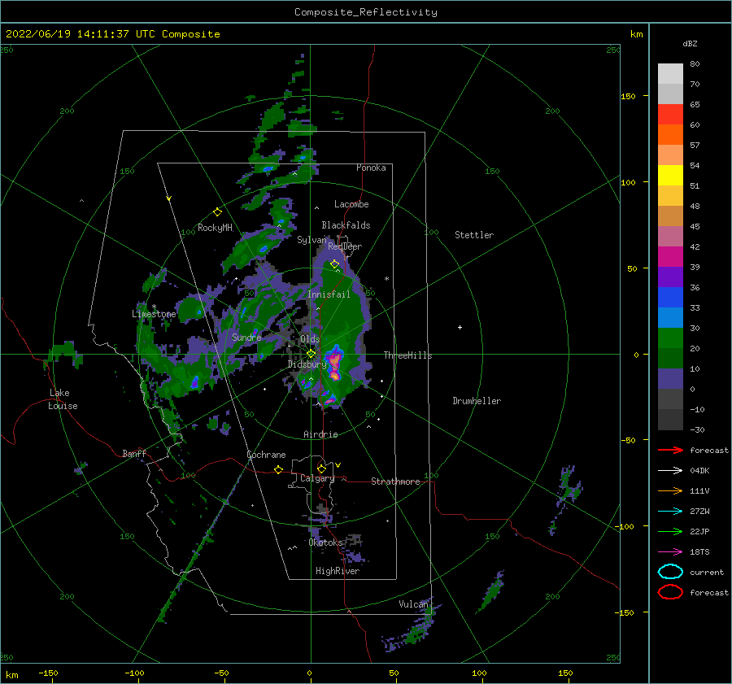Click the Blackfalds city label
The image size is (732, 684).
[346, 225]
